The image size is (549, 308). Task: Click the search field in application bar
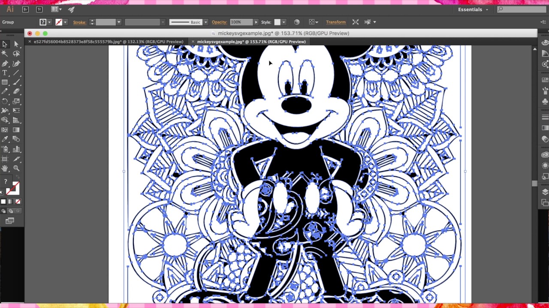coord(522,9)
